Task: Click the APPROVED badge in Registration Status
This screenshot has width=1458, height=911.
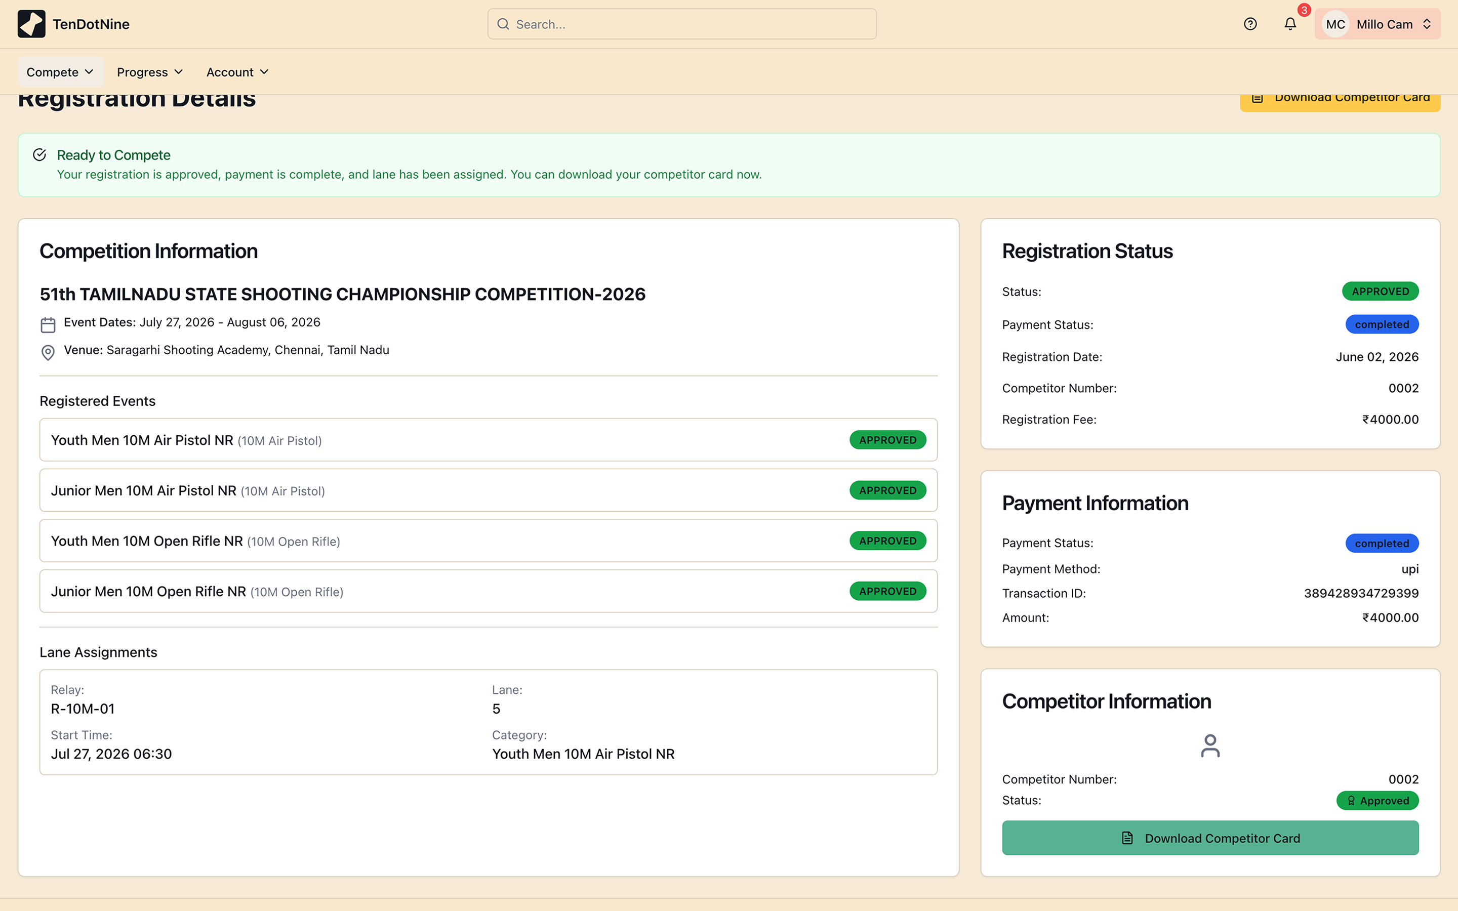Action: (x=1380, y=292)
